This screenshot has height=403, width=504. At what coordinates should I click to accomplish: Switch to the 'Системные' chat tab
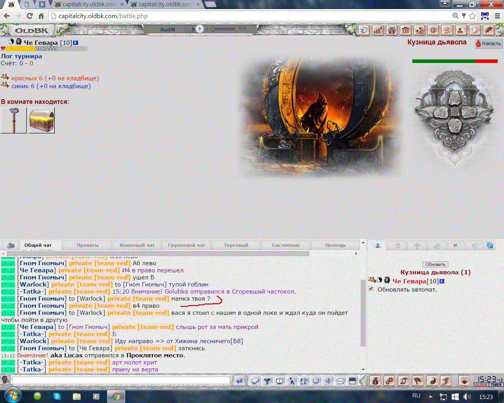286,245
